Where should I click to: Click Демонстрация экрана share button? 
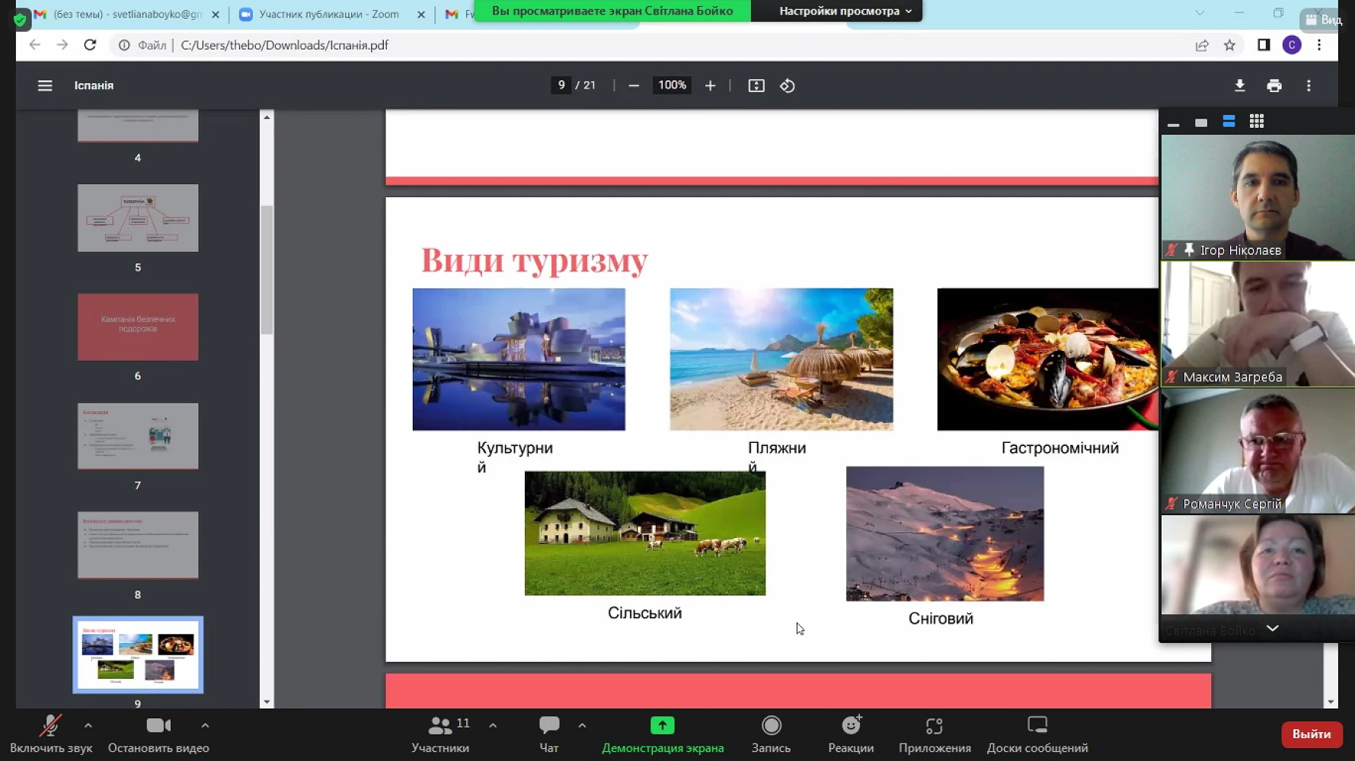pyautogui.click(x=662, y=734)
